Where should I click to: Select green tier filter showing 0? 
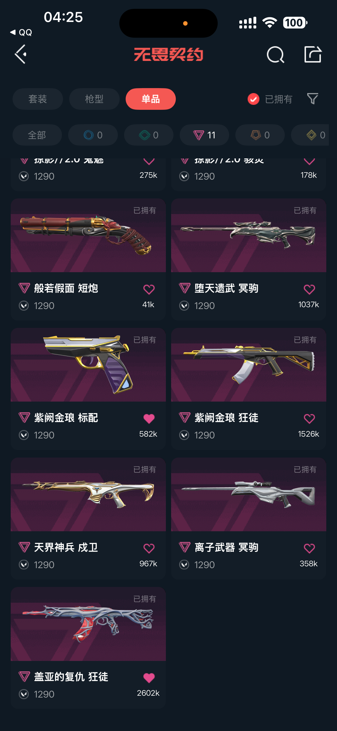click(x=149, y=135)
